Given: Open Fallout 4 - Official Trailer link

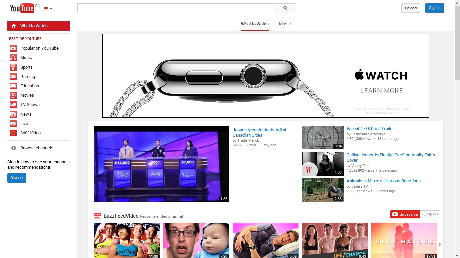Looking at the screenshot, I should click(x=370, y=129).
